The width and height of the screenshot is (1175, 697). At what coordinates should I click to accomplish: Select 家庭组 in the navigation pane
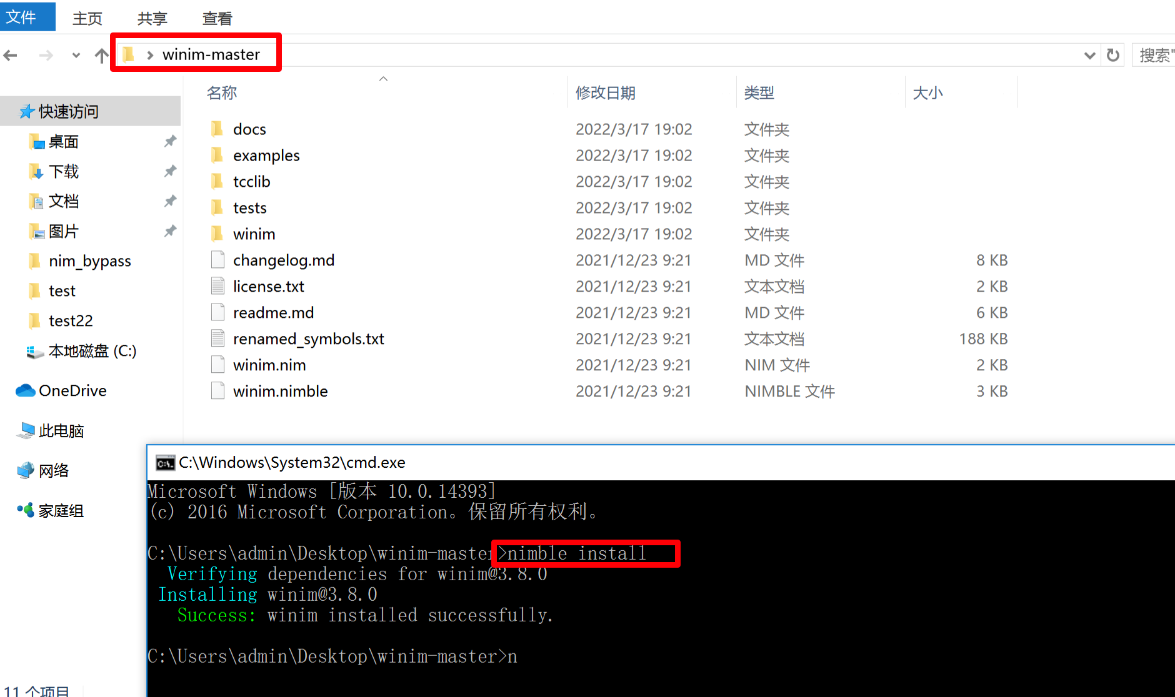[x=61, y=511]
